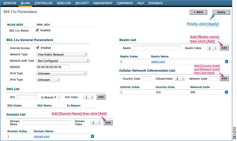Screen dimensions: 237x141
Task: Open the HELP menu
Action: tap(140, 3)
